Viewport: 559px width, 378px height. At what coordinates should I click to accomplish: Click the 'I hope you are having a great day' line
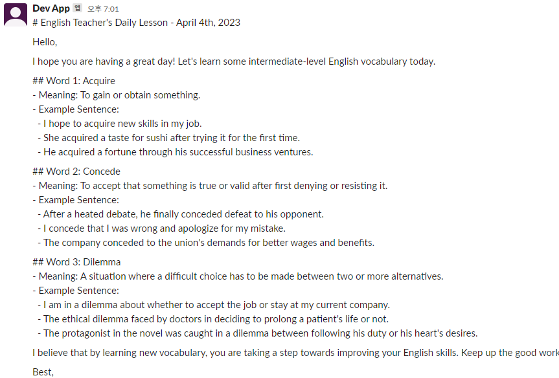click(x=234, y=61)
